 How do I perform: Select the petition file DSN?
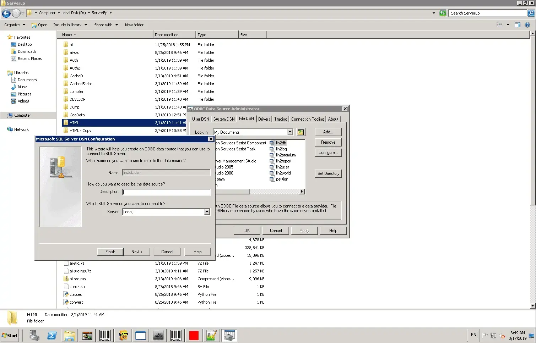pyautogui.click(x=279, y=179)
